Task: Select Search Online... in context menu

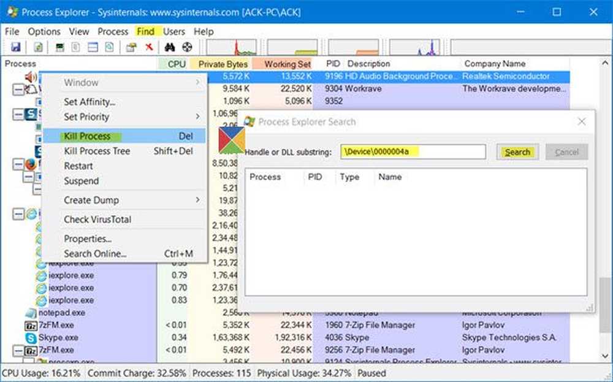Action: (124, 253)
